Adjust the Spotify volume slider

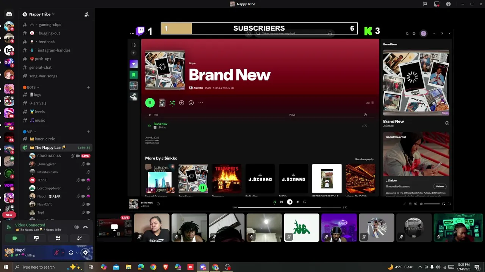click(432, 204)
